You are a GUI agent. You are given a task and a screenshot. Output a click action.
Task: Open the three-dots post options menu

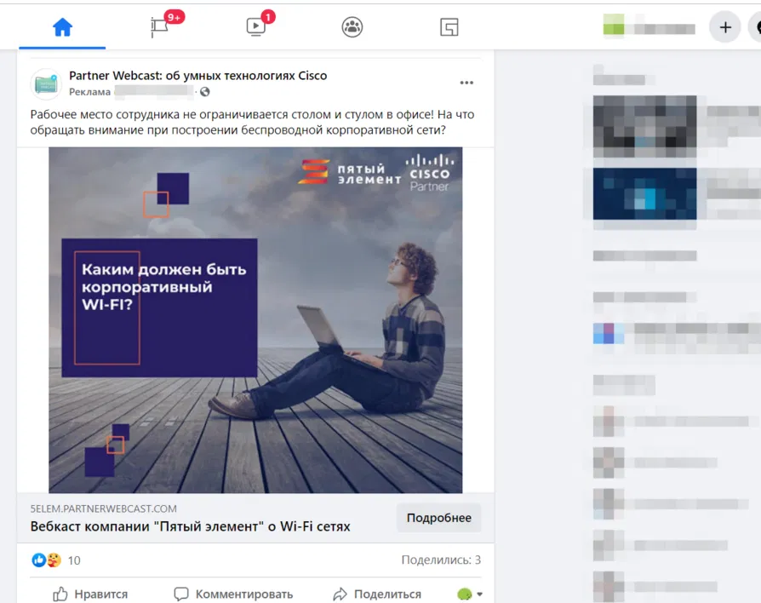pyautogui.click(x=466, y=83)
